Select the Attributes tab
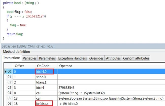The height and width of the screenshot is (106, 165). coord(113,58)
